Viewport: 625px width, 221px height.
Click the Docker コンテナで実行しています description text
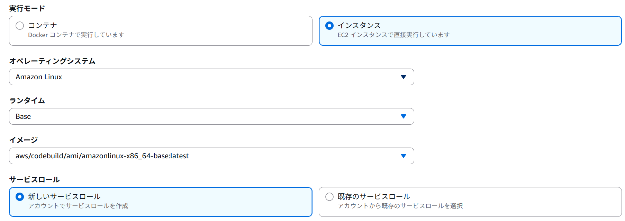tap(76, 35)
